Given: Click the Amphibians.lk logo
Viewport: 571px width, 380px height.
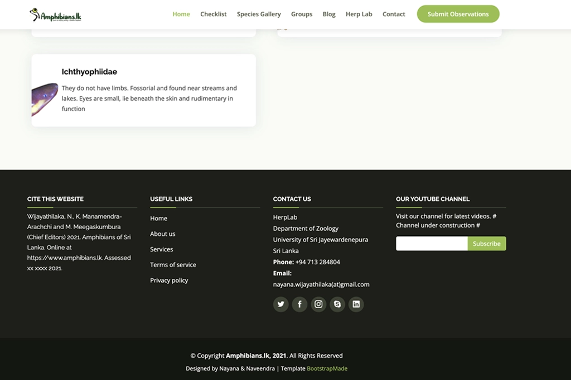Looking at the screenshot, I should [x=56, y=14].
